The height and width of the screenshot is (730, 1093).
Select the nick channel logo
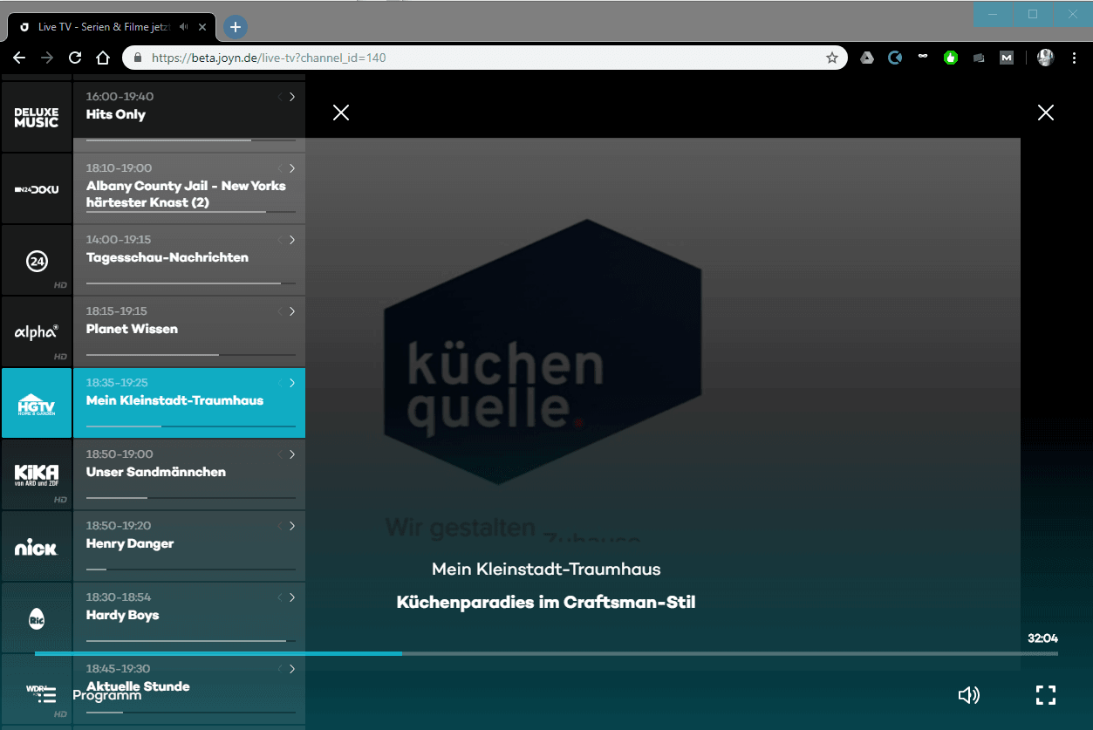pos(37,547)
